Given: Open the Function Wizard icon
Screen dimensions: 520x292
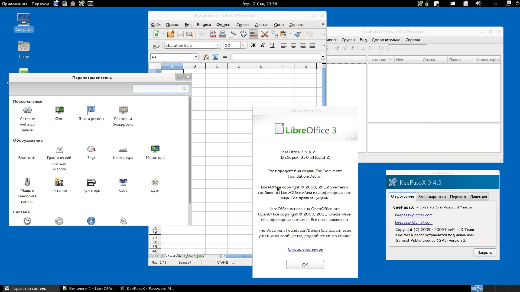Looking at the screenshot, I should (206, 57).
